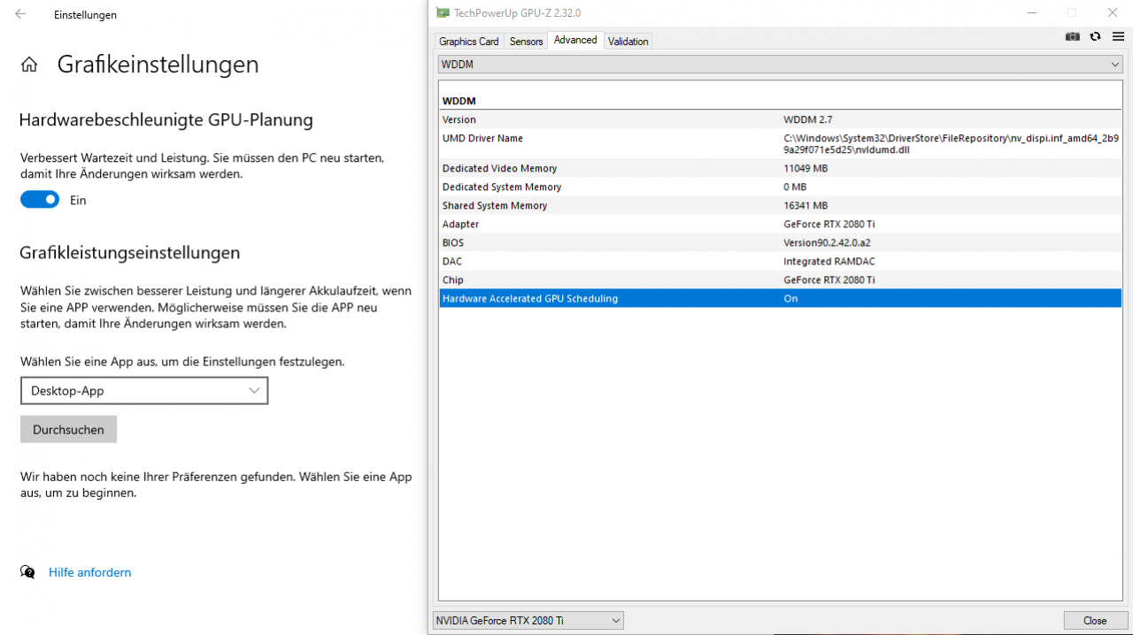Click GPU-Z refresh icon
The image size is (1133, 635).
point(1095,36)
